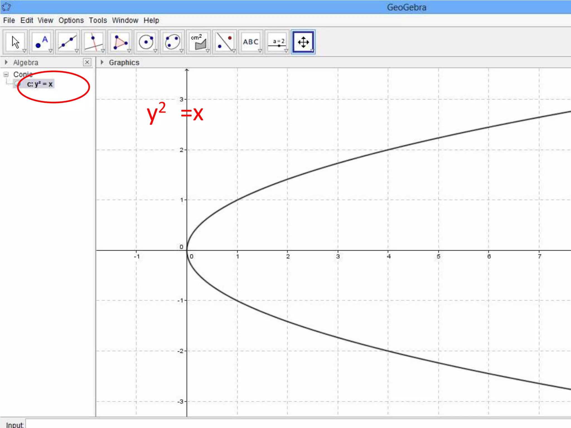Select the Move arrow tool
This screenshot has height=428, width=571.
[15, 42]
